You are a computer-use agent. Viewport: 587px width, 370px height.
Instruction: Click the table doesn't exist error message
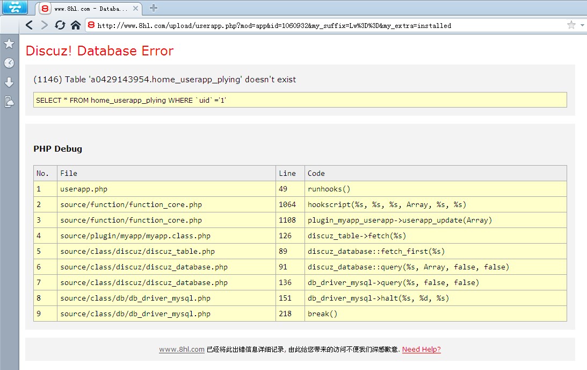coord(164,80)
